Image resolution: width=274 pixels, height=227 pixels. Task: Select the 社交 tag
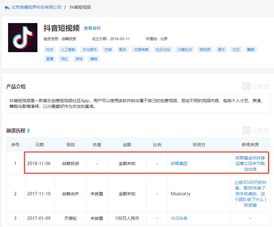49,49
